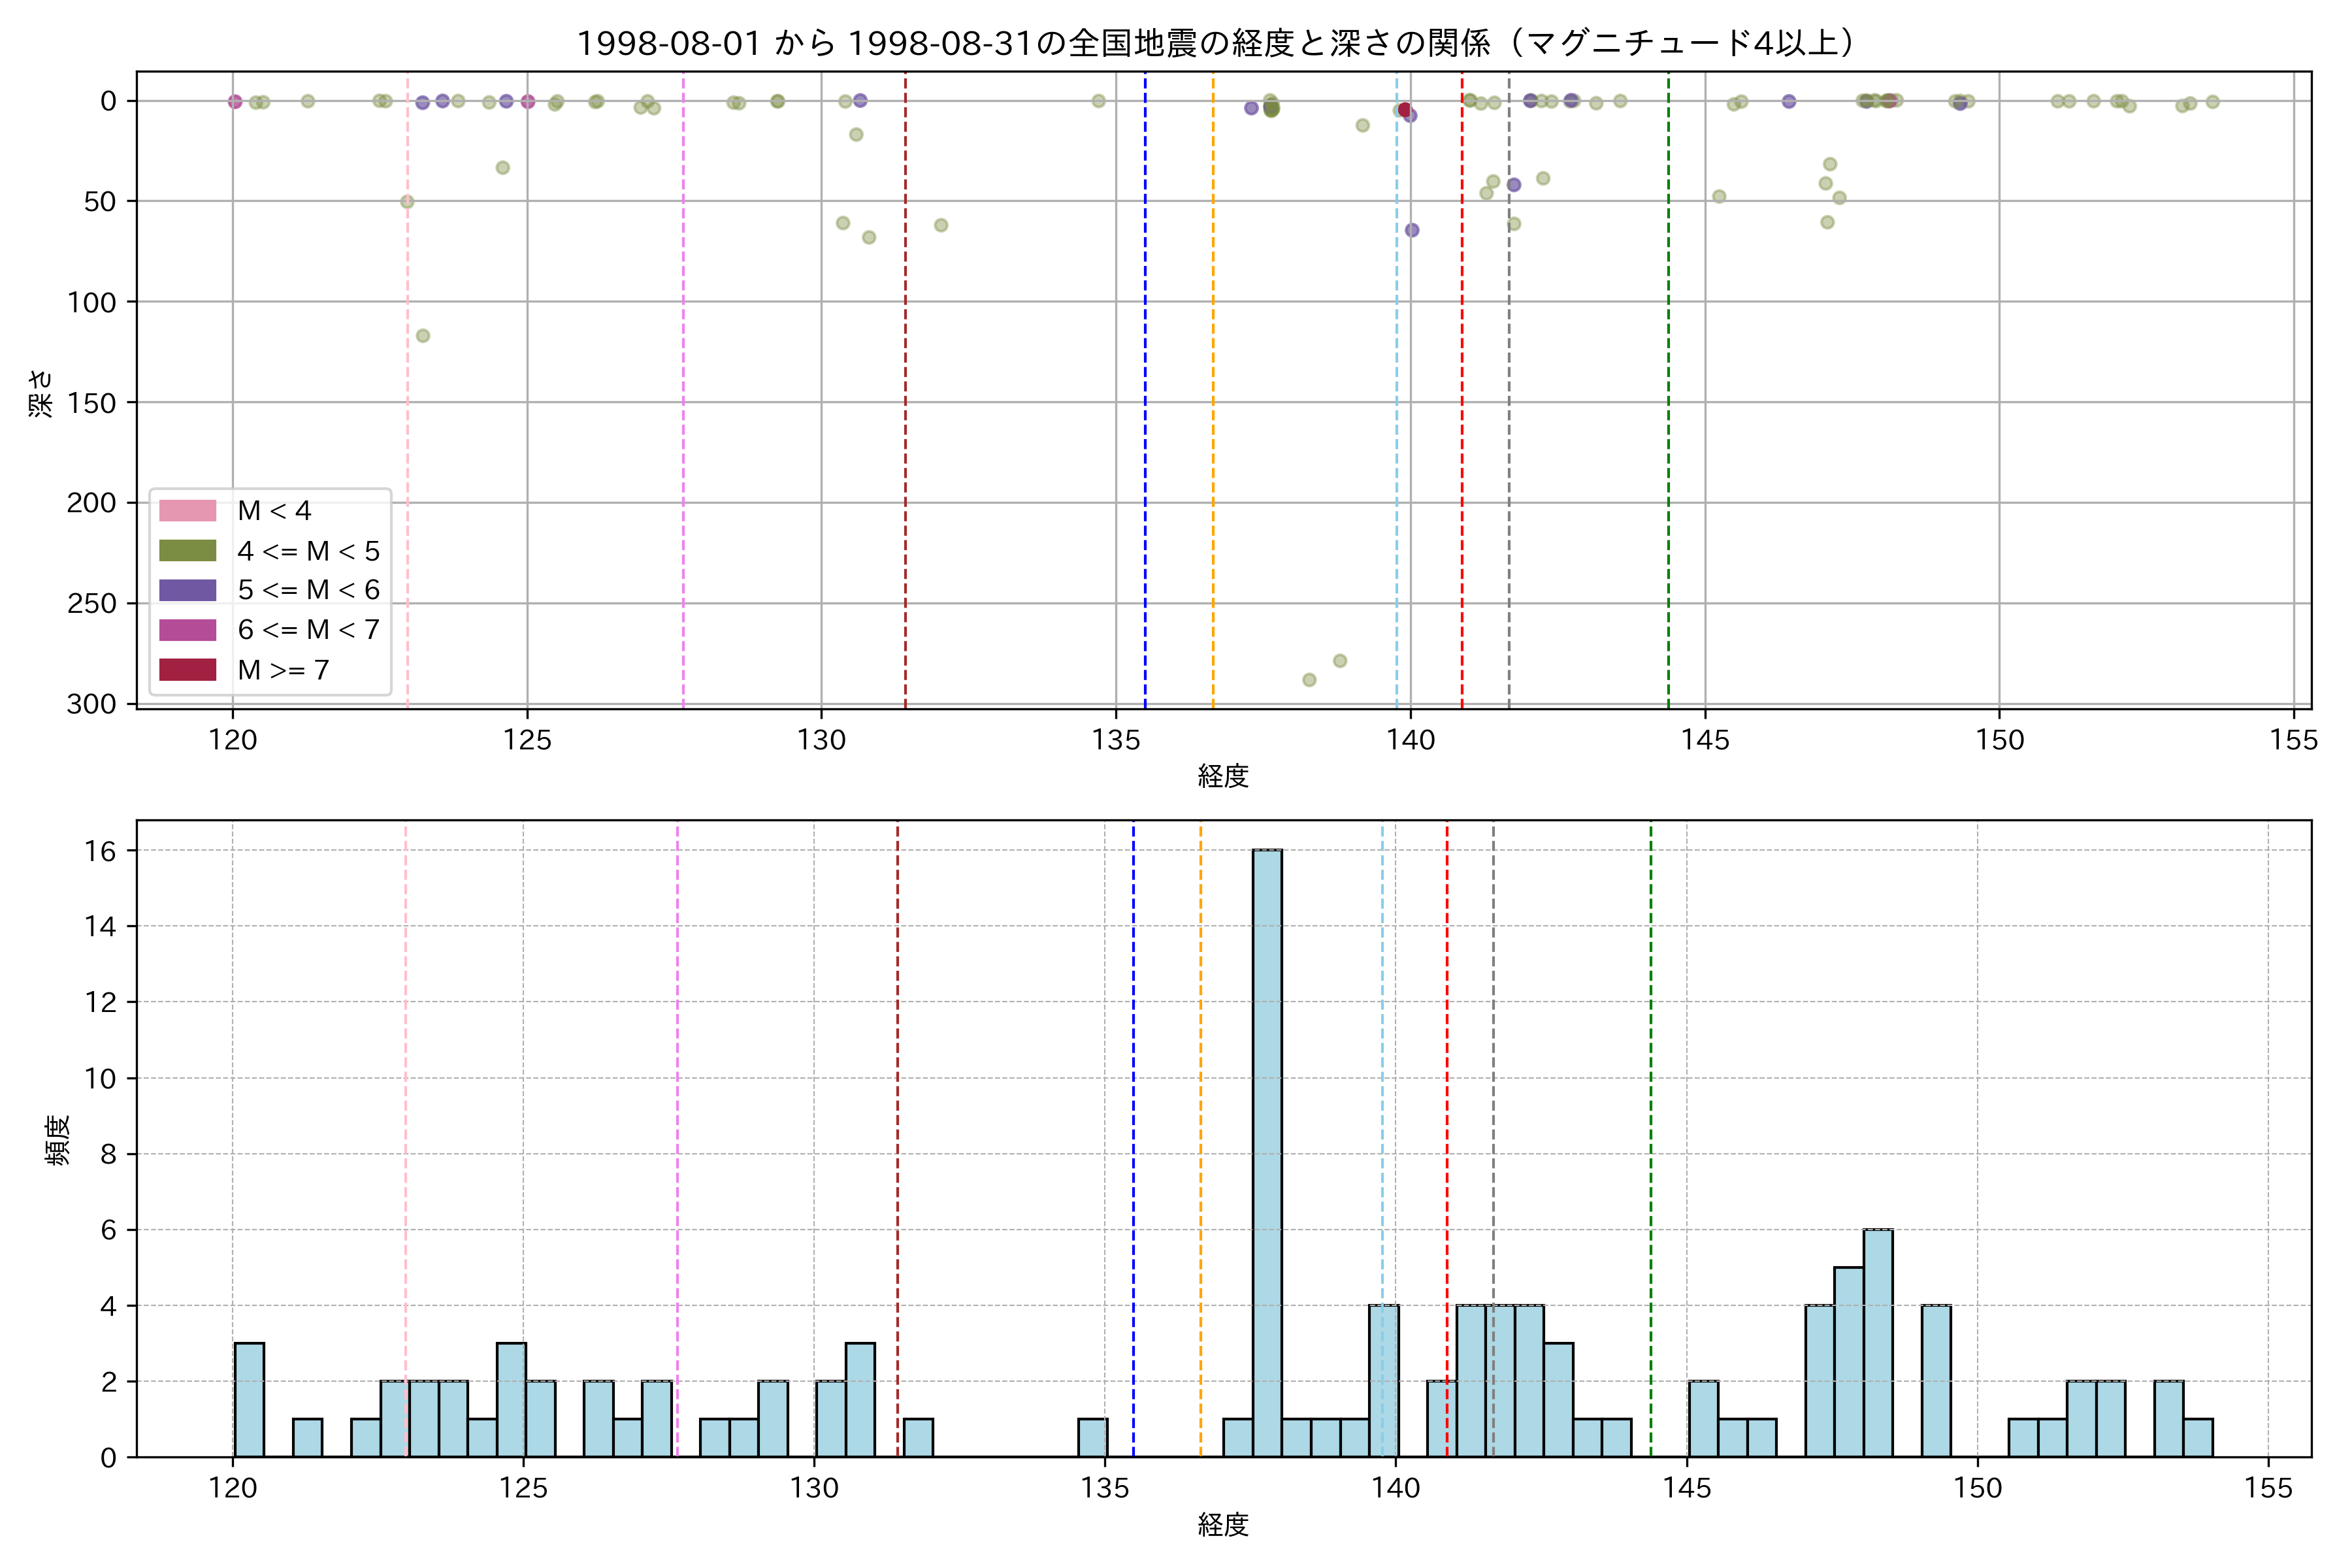This screenshot has height=1568, width=2352.
Task: Click the '頻度' y-axis label
Action: point(58,1139)
